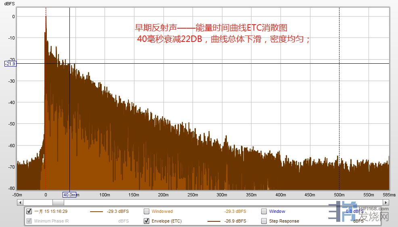Click the 40.0m cursor time readout
Viewport: 398px width, 227px height.
69,195
